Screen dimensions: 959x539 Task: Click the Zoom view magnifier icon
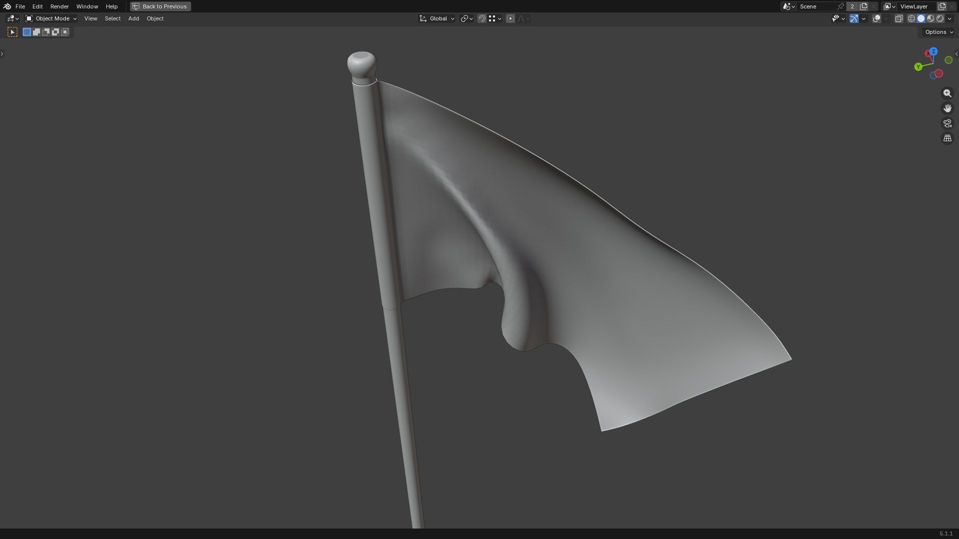[948, 93]
